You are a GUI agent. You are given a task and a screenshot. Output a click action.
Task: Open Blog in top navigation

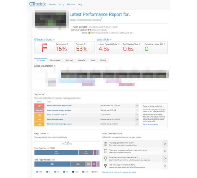tap(80, 4)
